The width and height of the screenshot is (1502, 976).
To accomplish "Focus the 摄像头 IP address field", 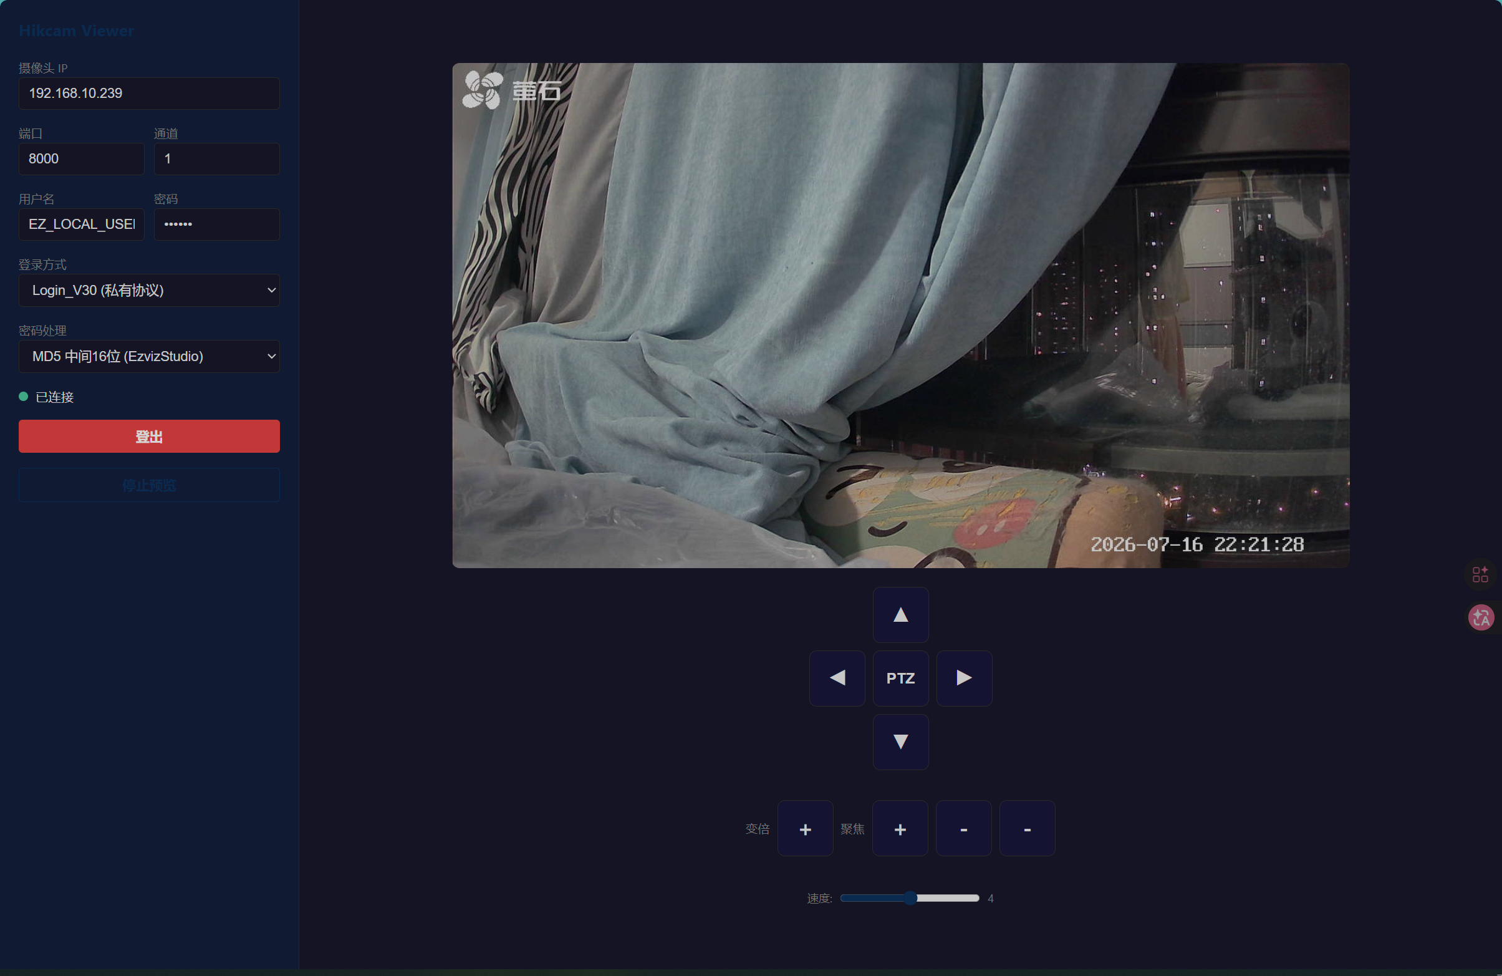I will [149, 94].
